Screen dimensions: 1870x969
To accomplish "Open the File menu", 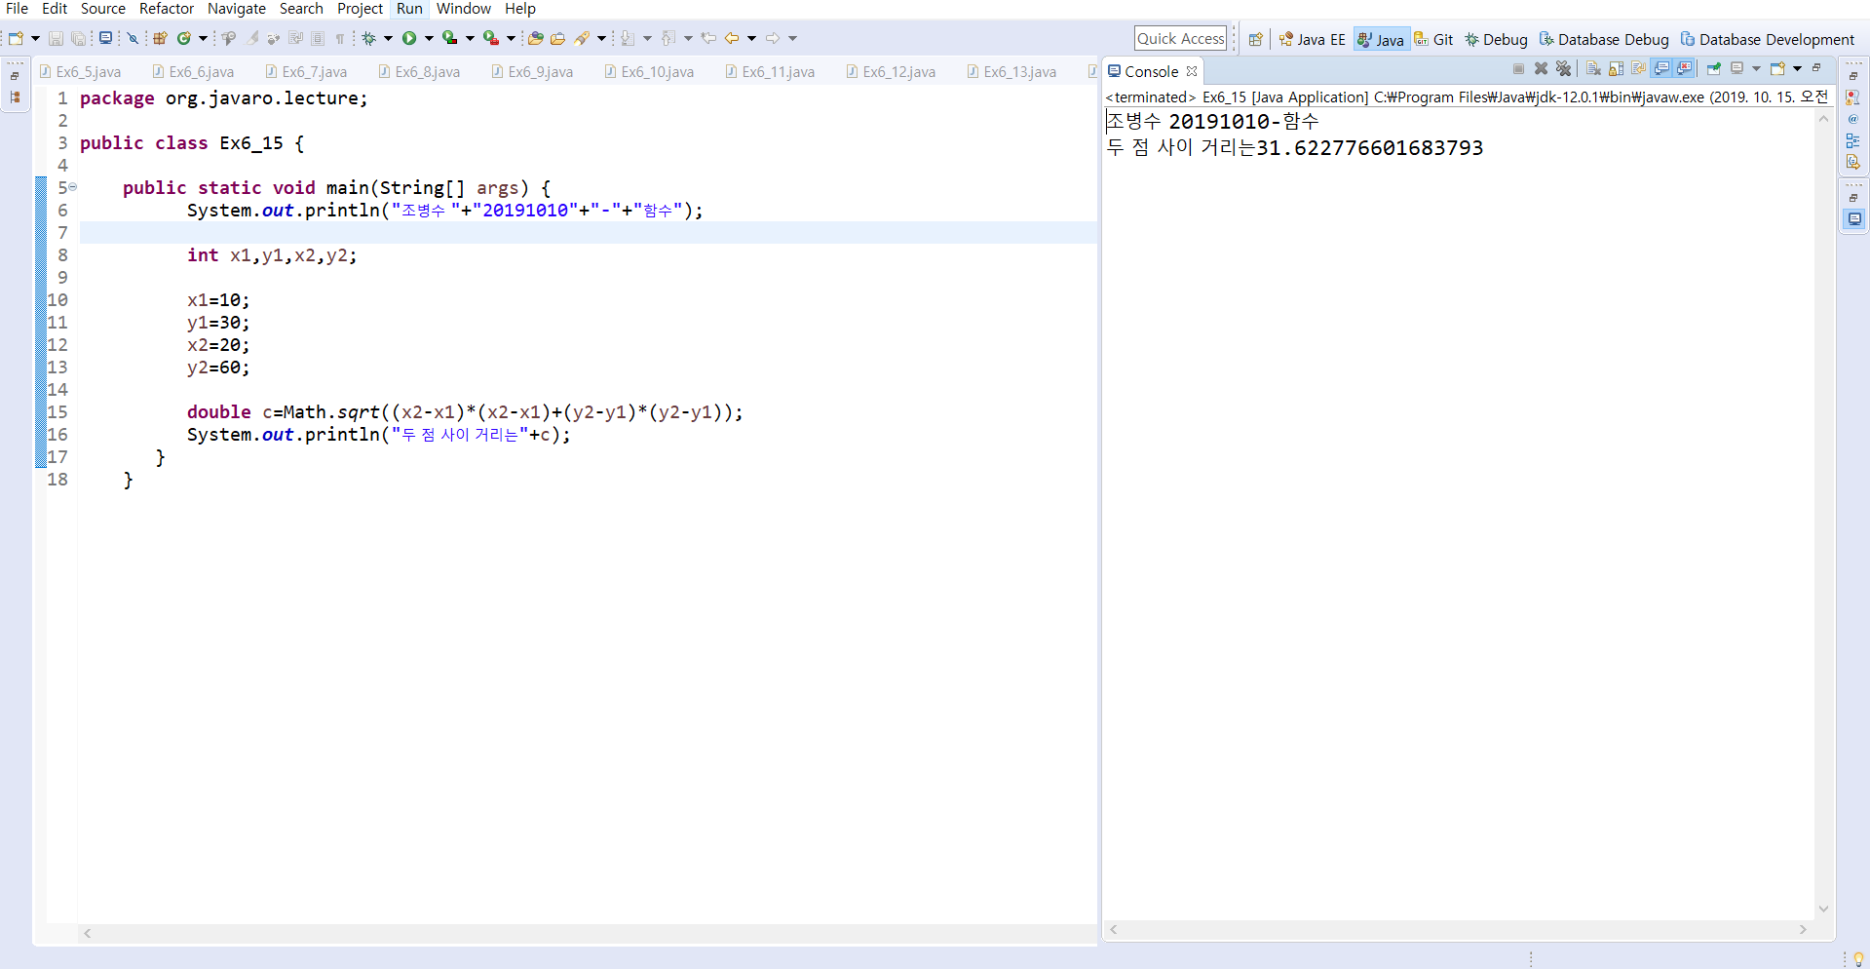I will pyautogui.click(x=17, y=9).
